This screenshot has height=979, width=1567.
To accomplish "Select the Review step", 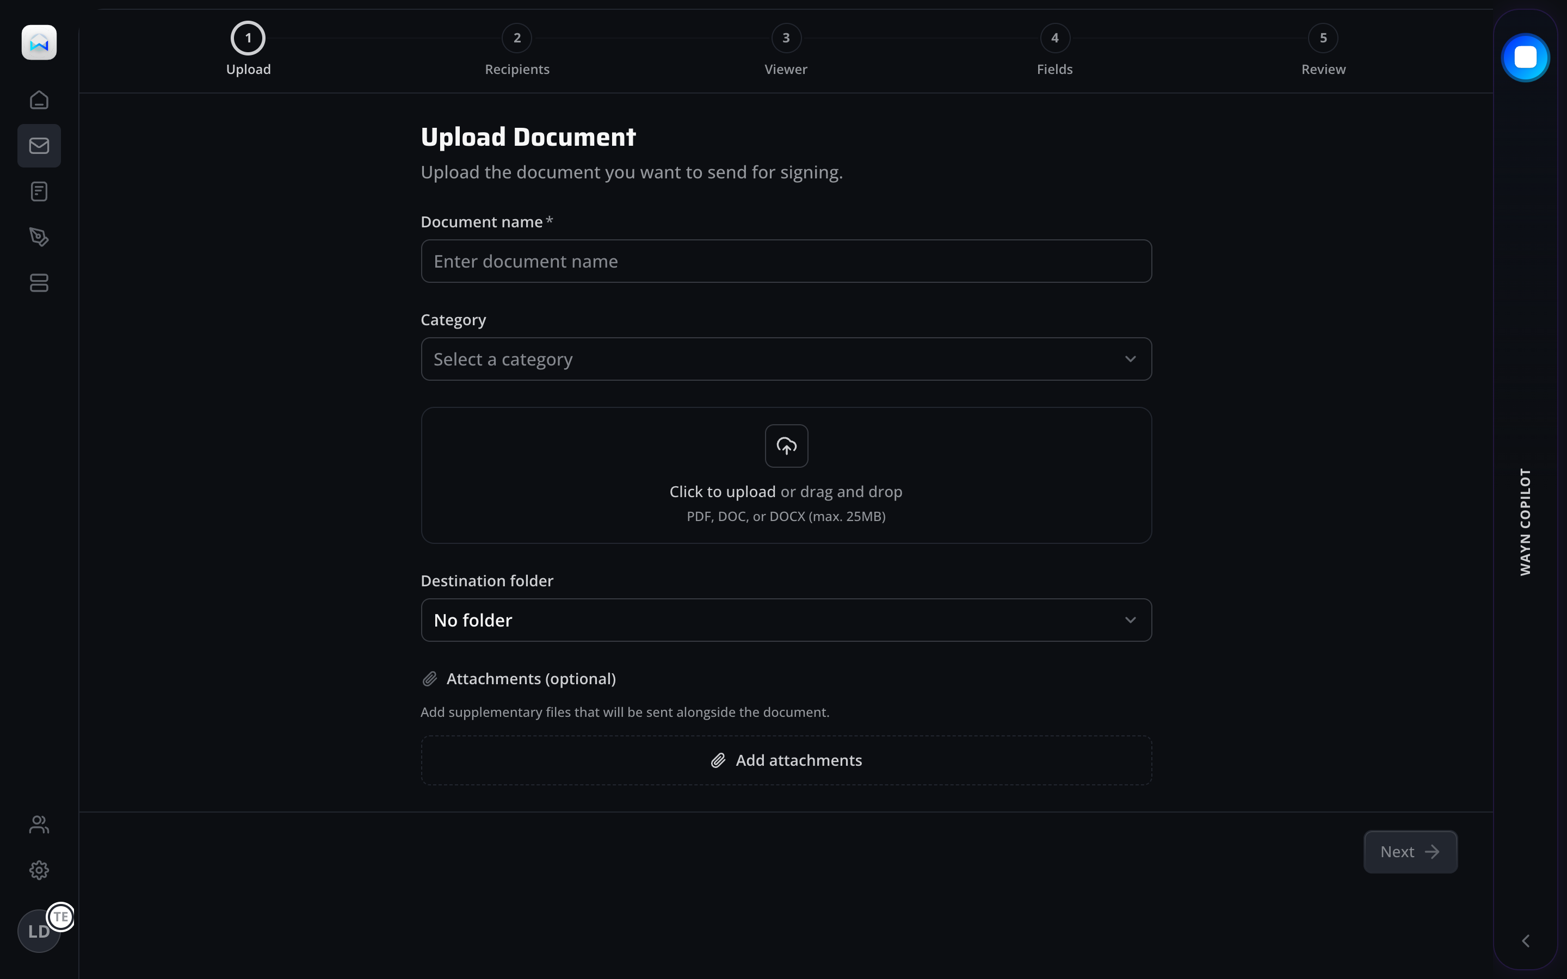I will tap(1323, 39).
